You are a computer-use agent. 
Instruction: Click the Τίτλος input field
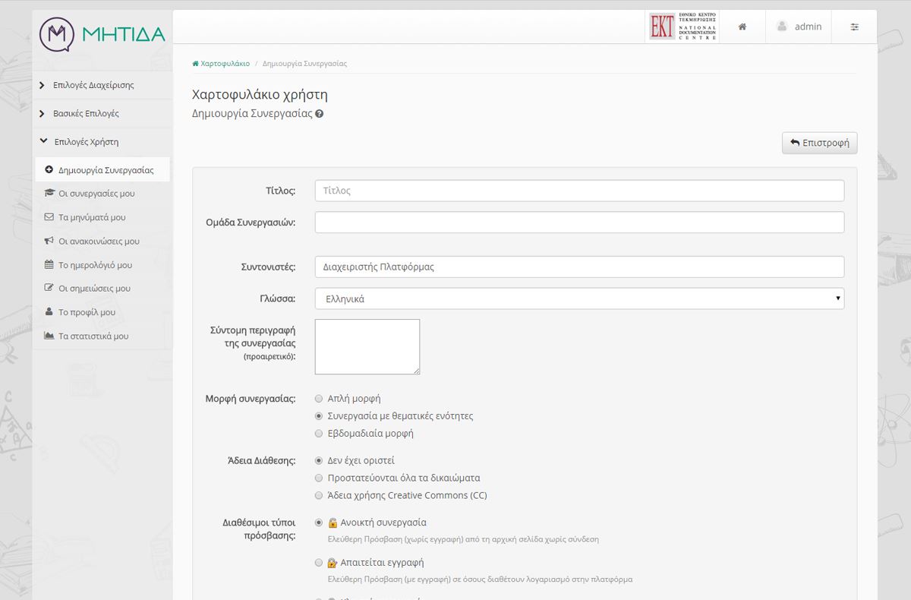[x=578, y=191]
